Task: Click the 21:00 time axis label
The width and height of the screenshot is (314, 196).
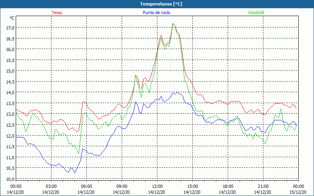Action: click(x=263, y=187)
